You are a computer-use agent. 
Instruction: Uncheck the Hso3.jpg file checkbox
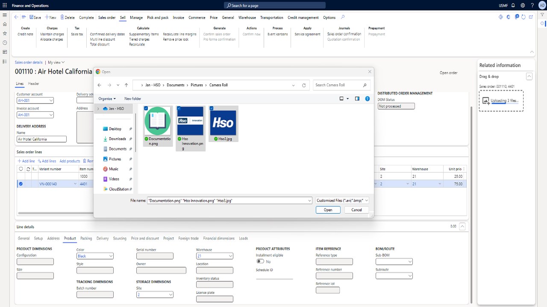tap(211, 108)
